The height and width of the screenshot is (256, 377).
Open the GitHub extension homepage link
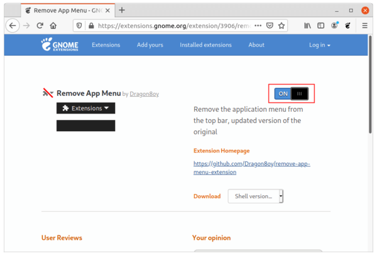click(252, 168)
